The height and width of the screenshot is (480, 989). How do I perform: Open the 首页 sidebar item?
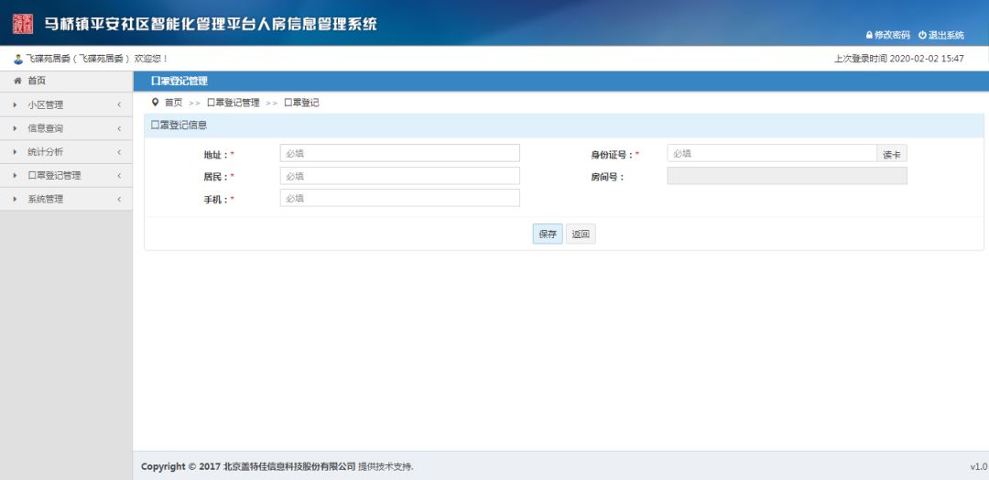coord(66,81)
